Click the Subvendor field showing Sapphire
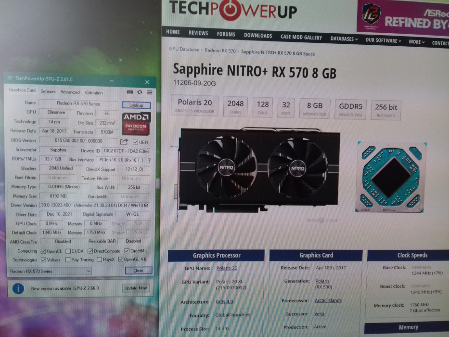The height and width of the screenshot is (337, 449). [x=58, y=150]
